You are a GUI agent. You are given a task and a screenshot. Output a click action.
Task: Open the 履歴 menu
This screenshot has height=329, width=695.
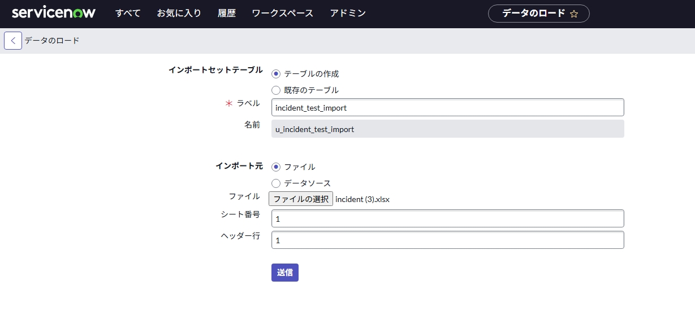click(226, 13)
